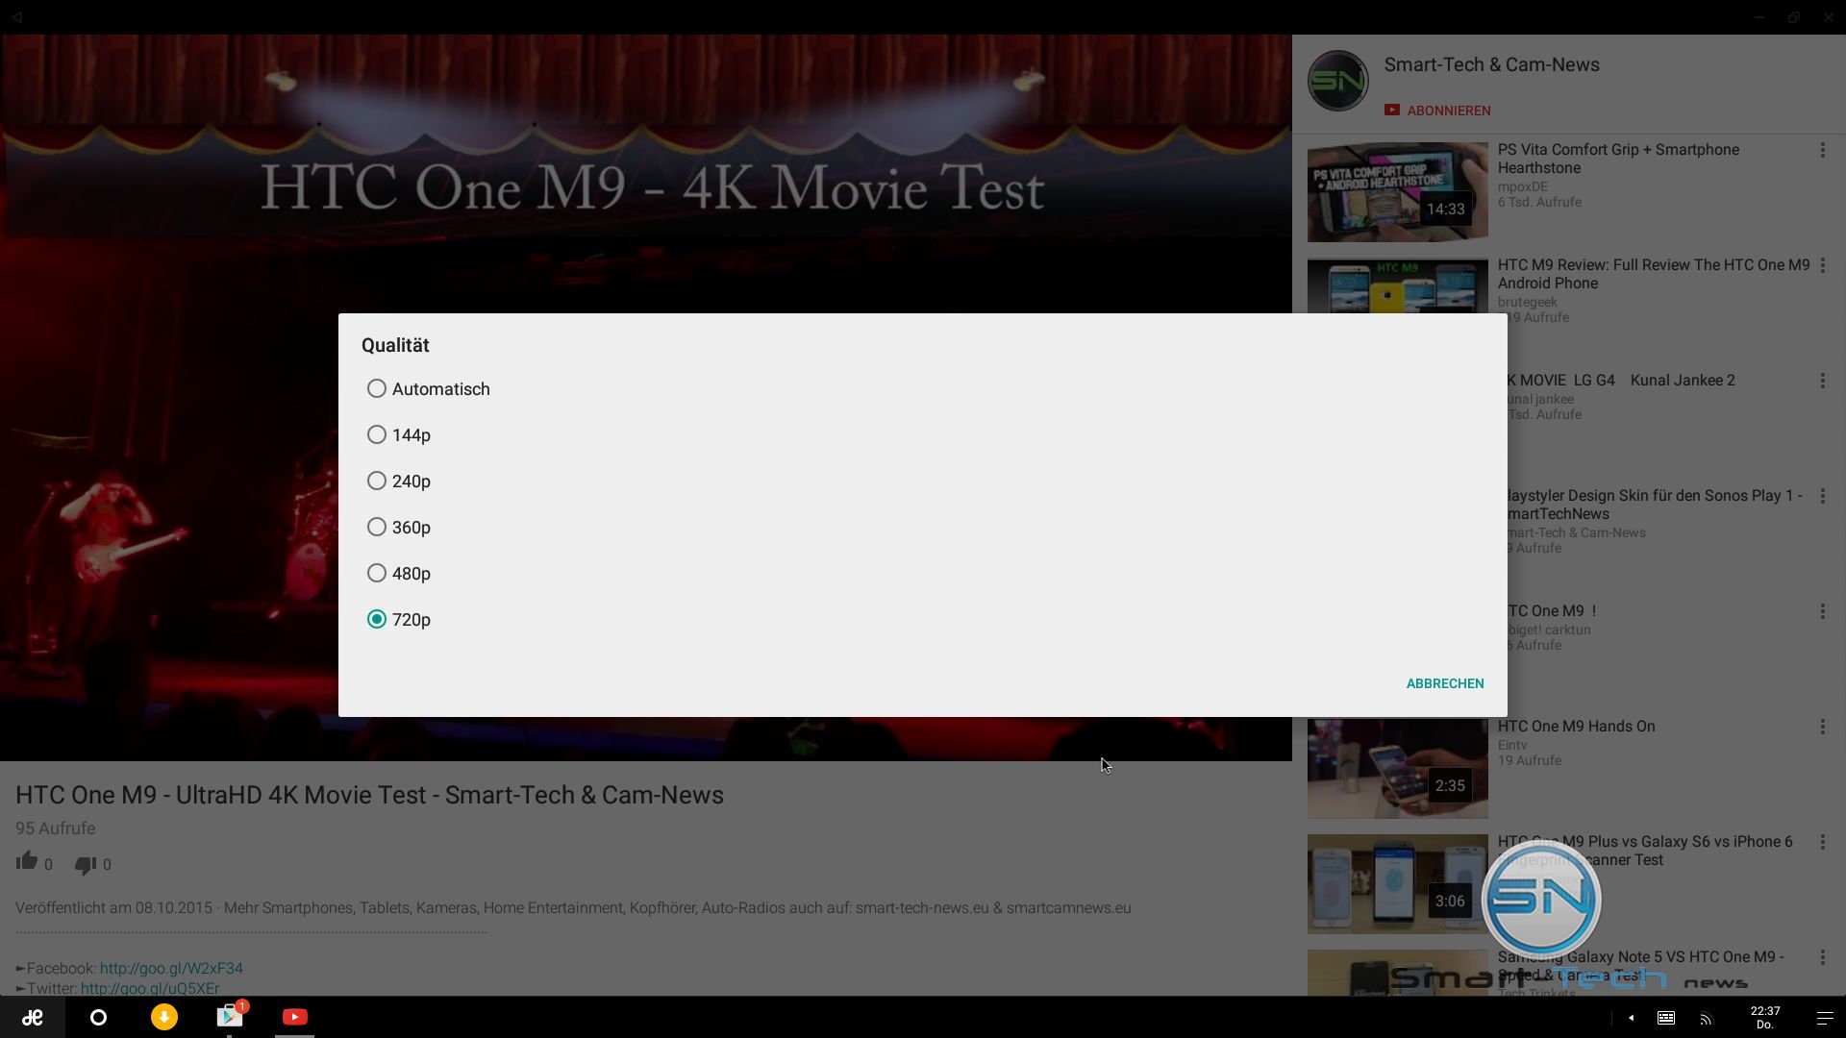The height and width of the screenshot is (1038, 1846).
Task: Select the Automatisch quality option
Action: (x=429, y=389)
